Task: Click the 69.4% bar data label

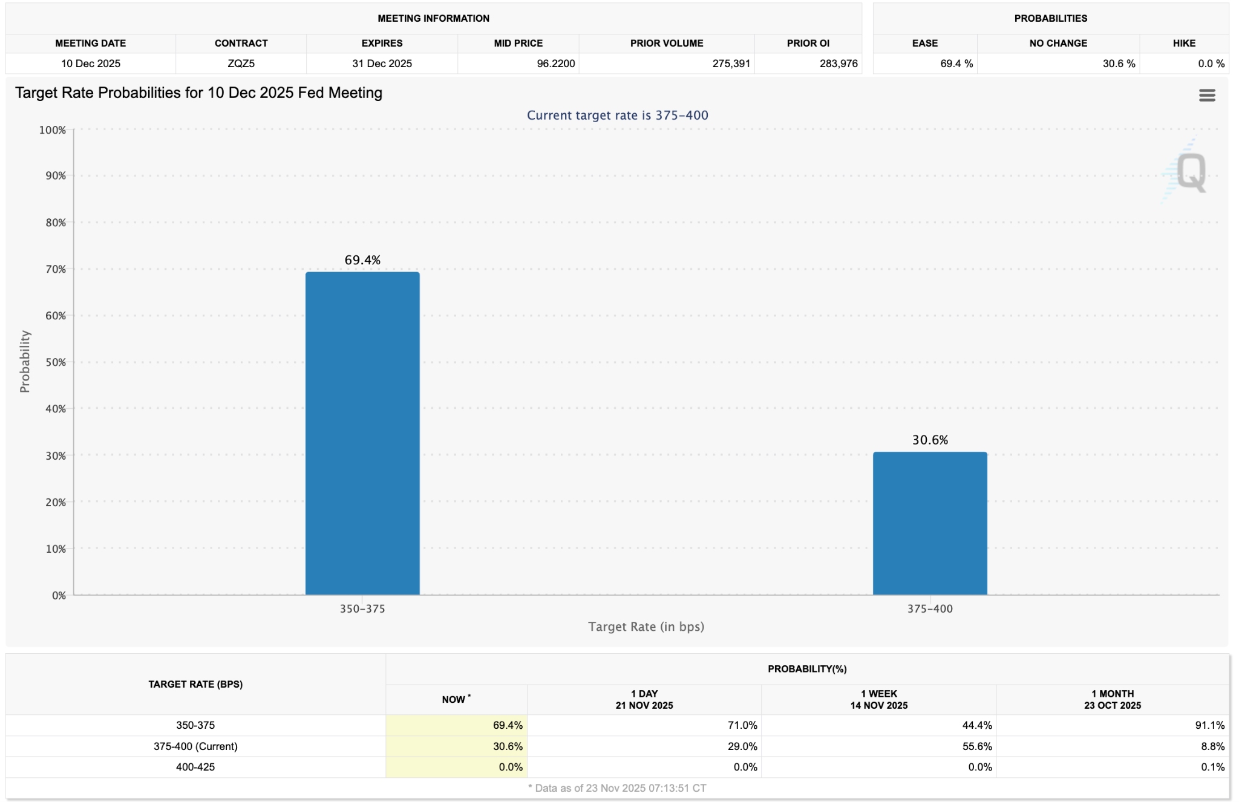Action: click(x=362, y=260)
